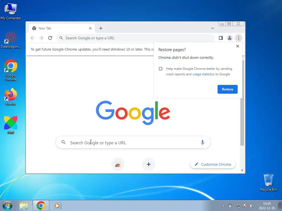Reload the current page
The height and width of the screenshot is (211, 282).
(50, 38)
